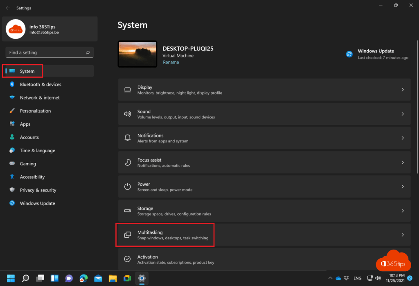Expand the Storage settings chevron
The image size is (419, 286).
(x=403, y=211)
